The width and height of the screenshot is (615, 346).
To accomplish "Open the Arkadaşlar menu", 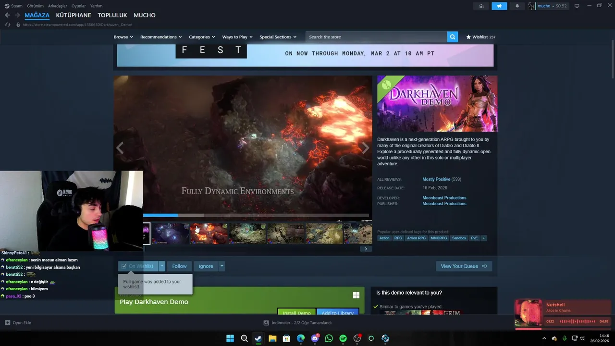I will click(x=58, y=6).
